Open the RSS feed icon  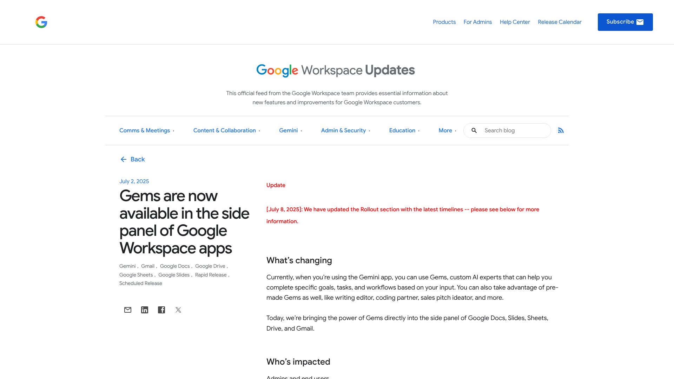(561, 131)
